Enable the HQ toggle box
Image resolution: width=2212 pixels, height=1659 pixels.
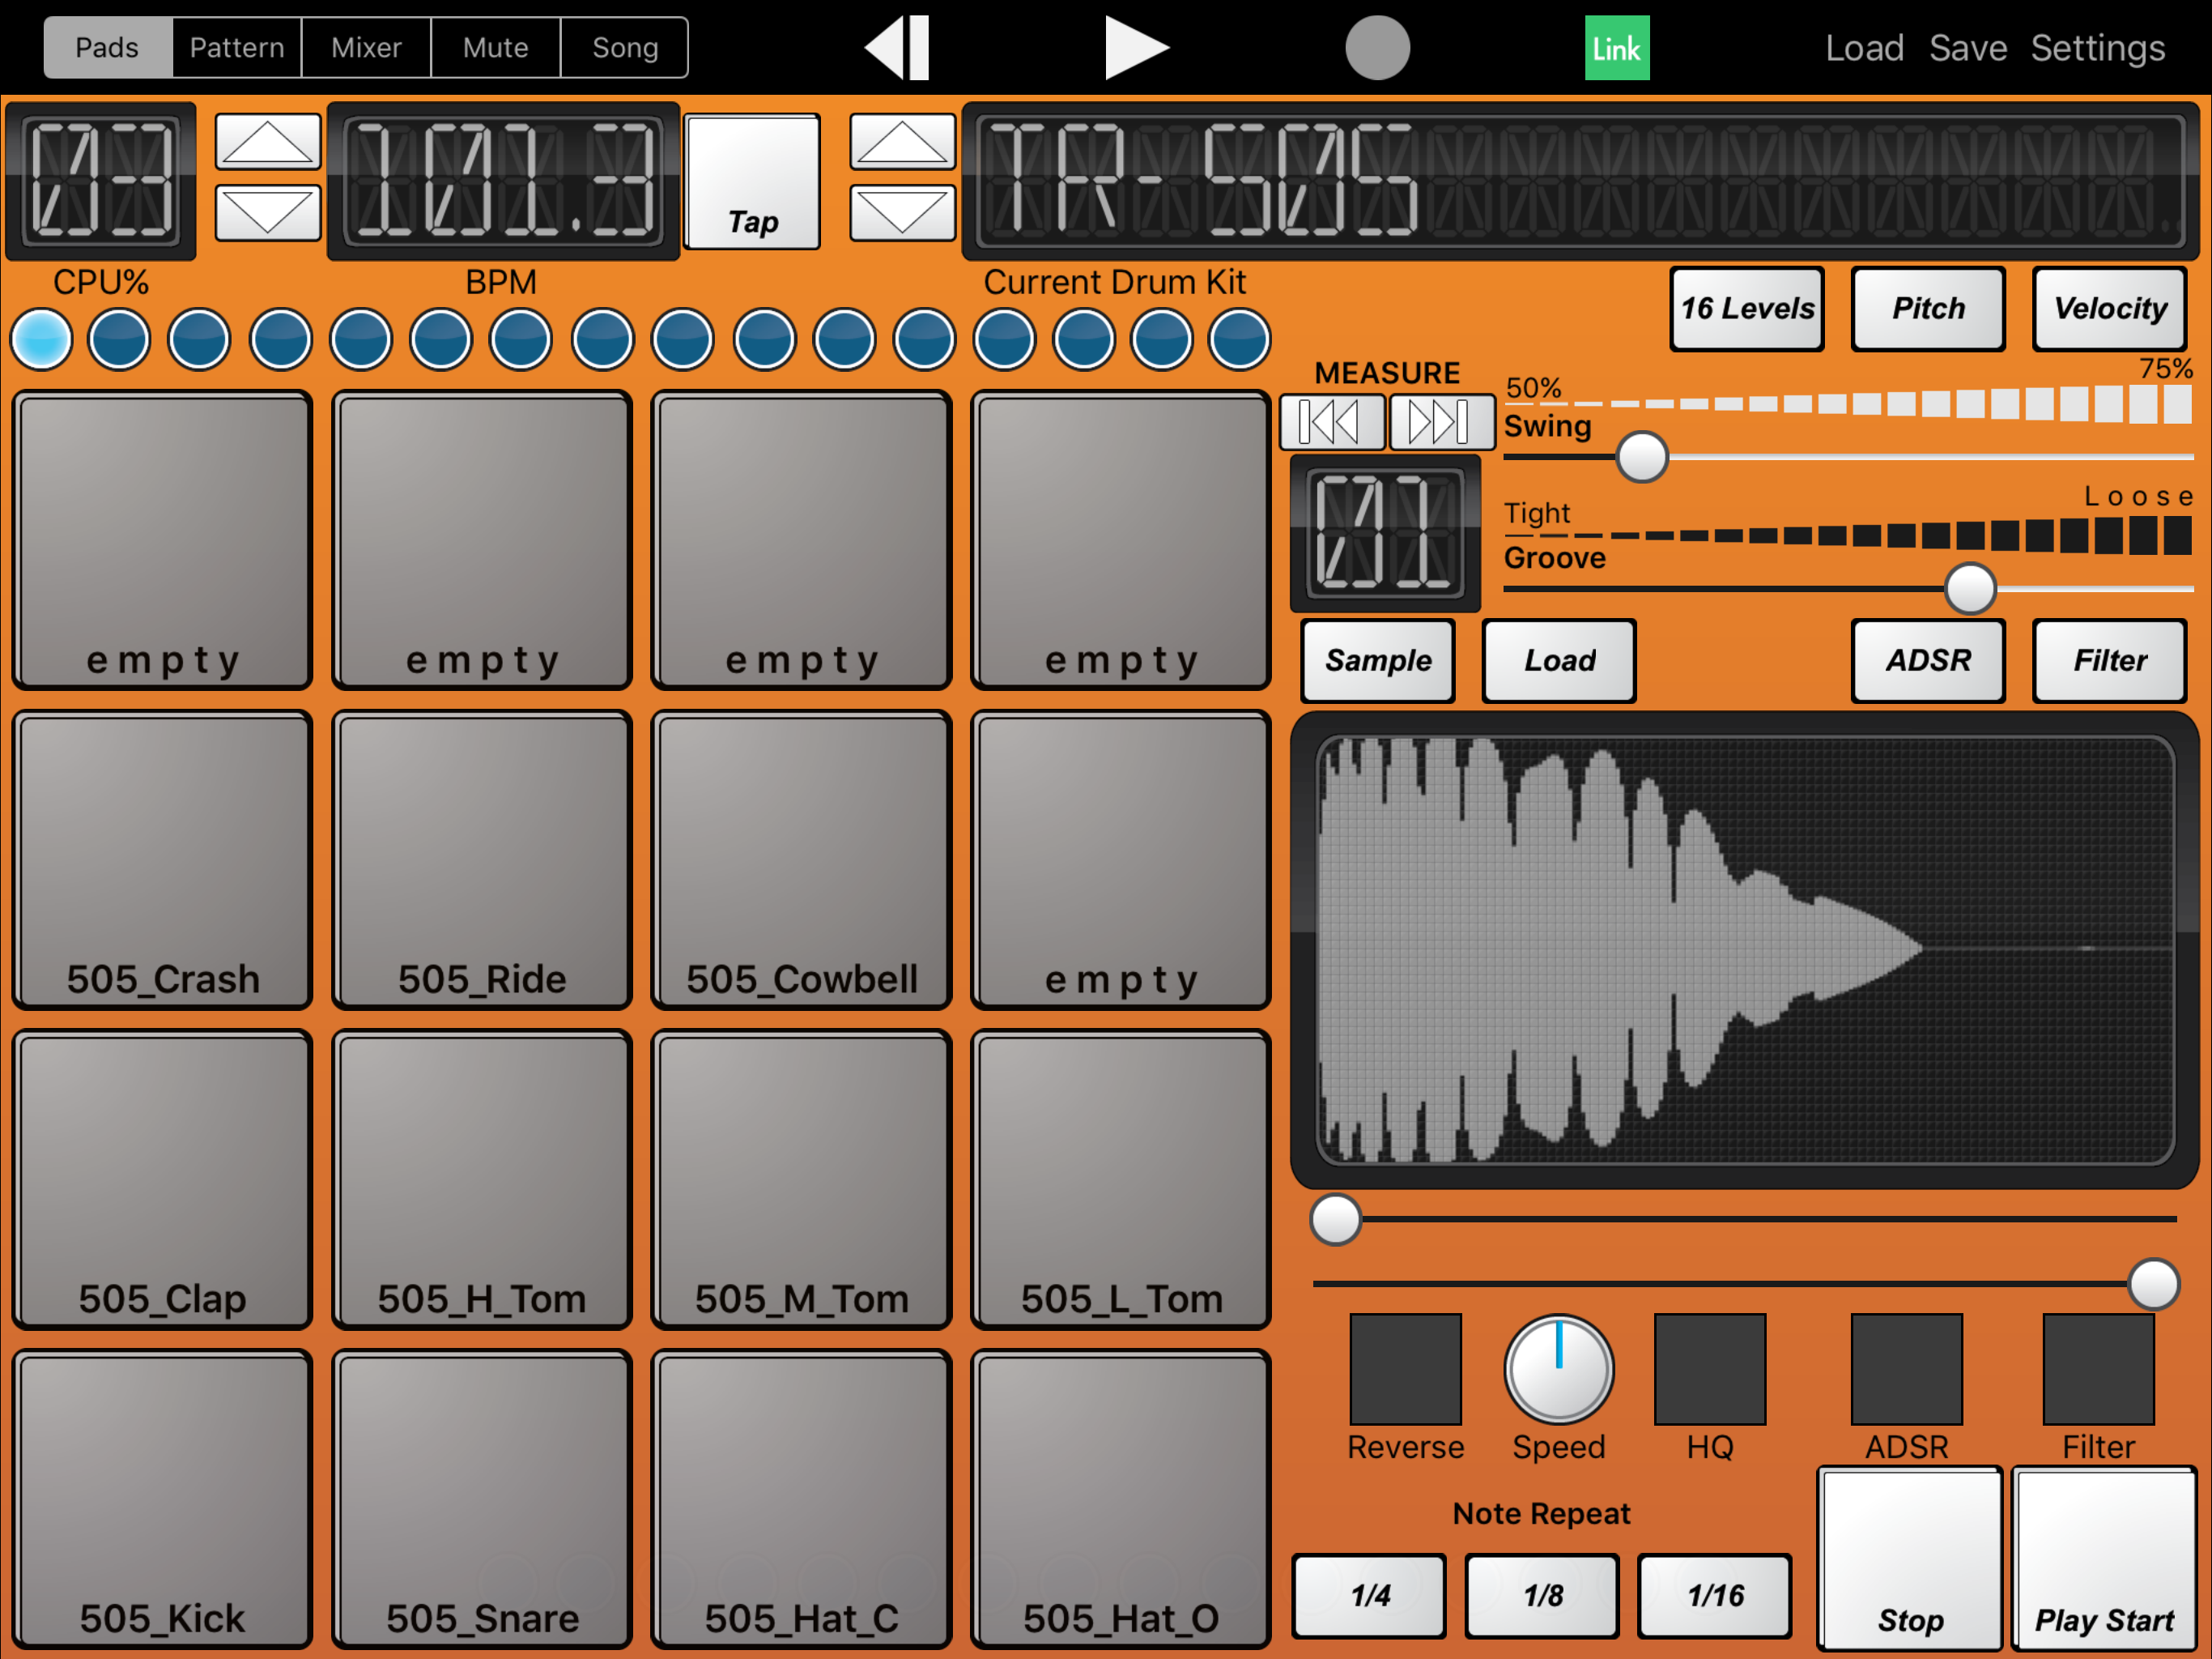pos(1709,1369)
